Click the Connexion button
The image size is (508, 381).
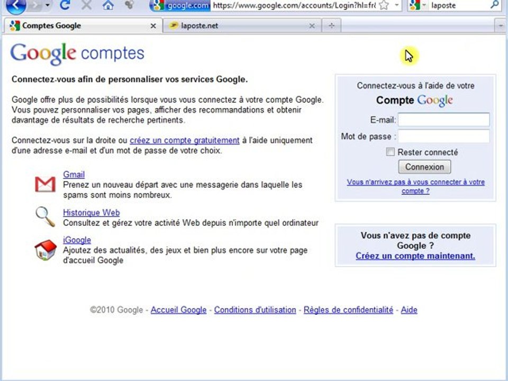(x=424, y=167)
